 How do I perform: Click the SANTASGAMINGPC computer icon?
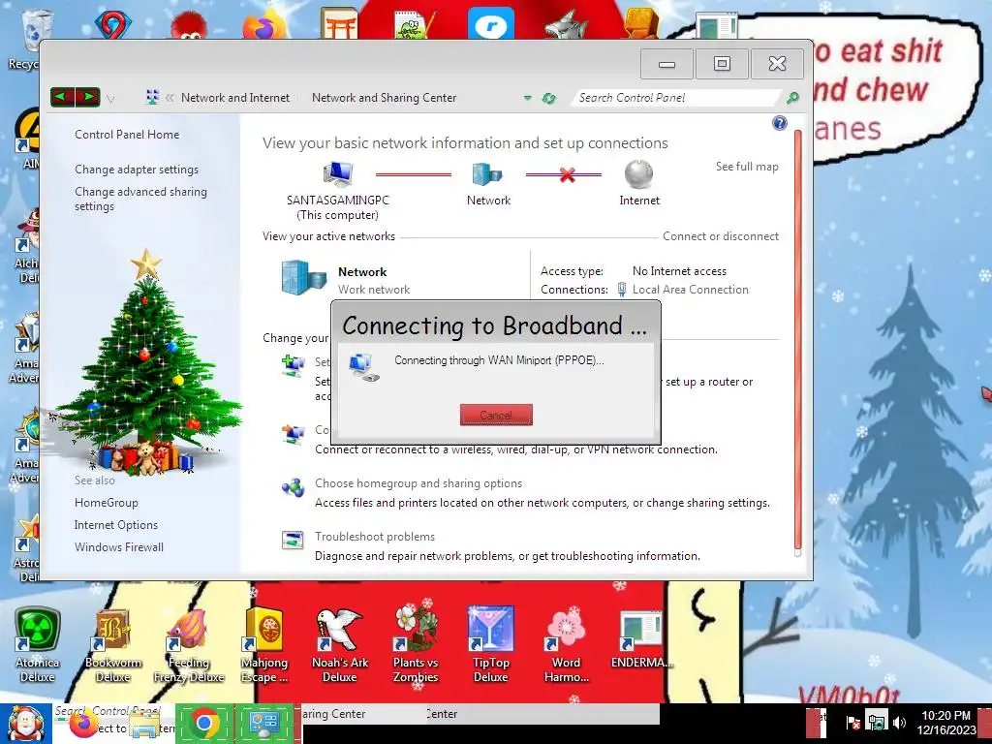tap(338, 173)
